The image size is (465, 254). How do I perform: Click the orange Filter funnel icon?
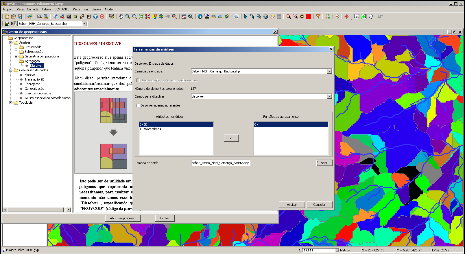[318, 16]
